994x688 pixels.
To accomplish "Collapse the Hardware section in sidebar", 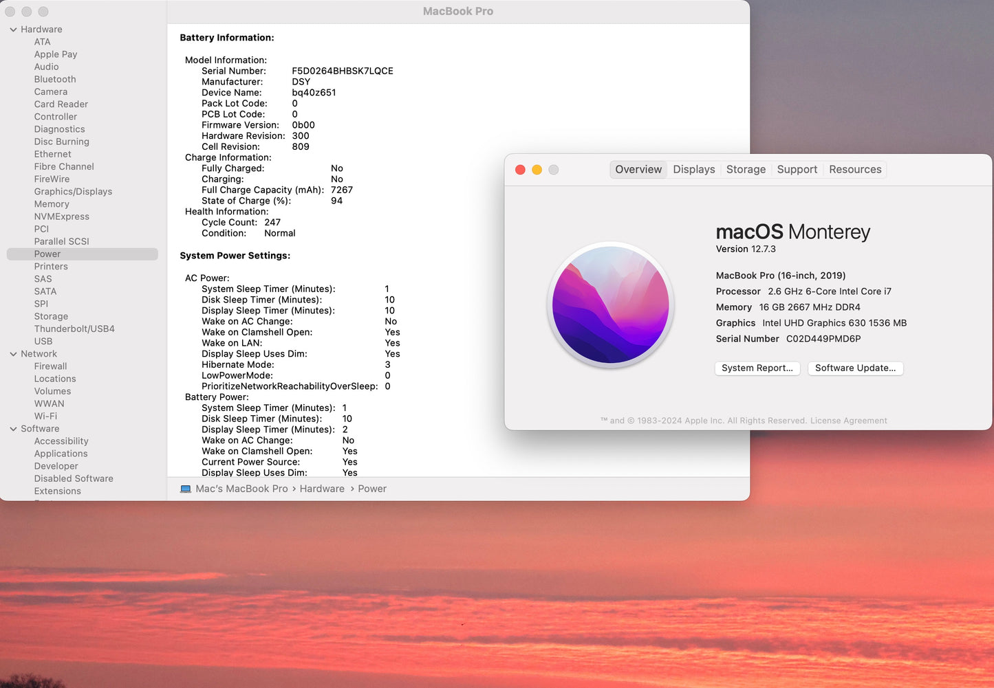I will [x=13, y=30].
